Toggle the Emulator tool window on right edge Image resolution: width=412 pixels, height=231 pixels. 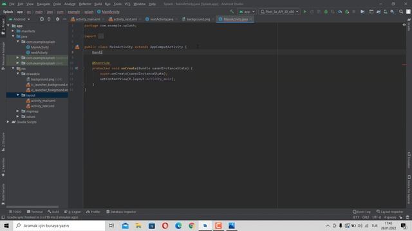409,160
